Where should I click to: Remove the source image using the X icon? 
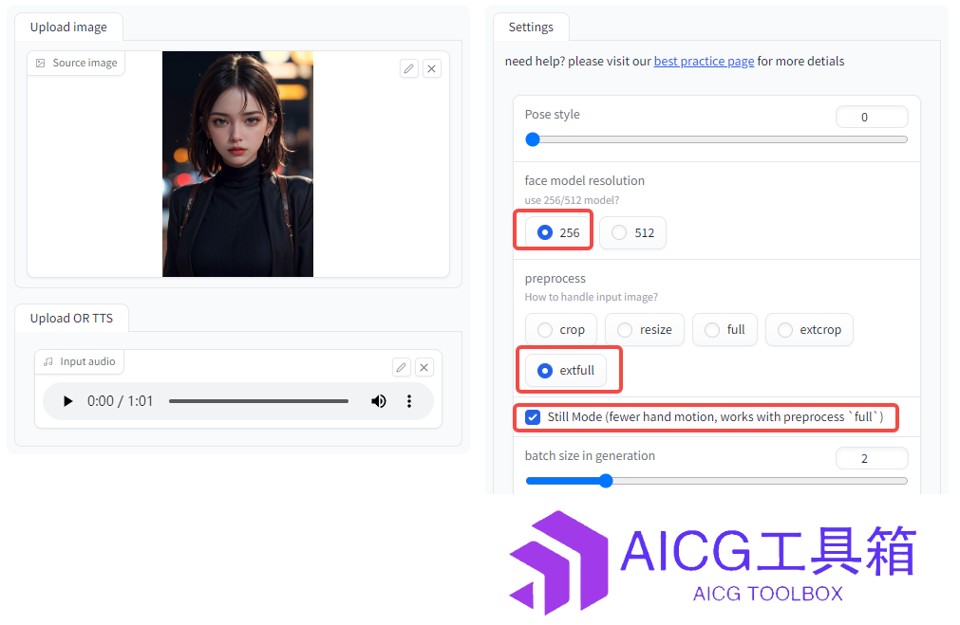432,68
